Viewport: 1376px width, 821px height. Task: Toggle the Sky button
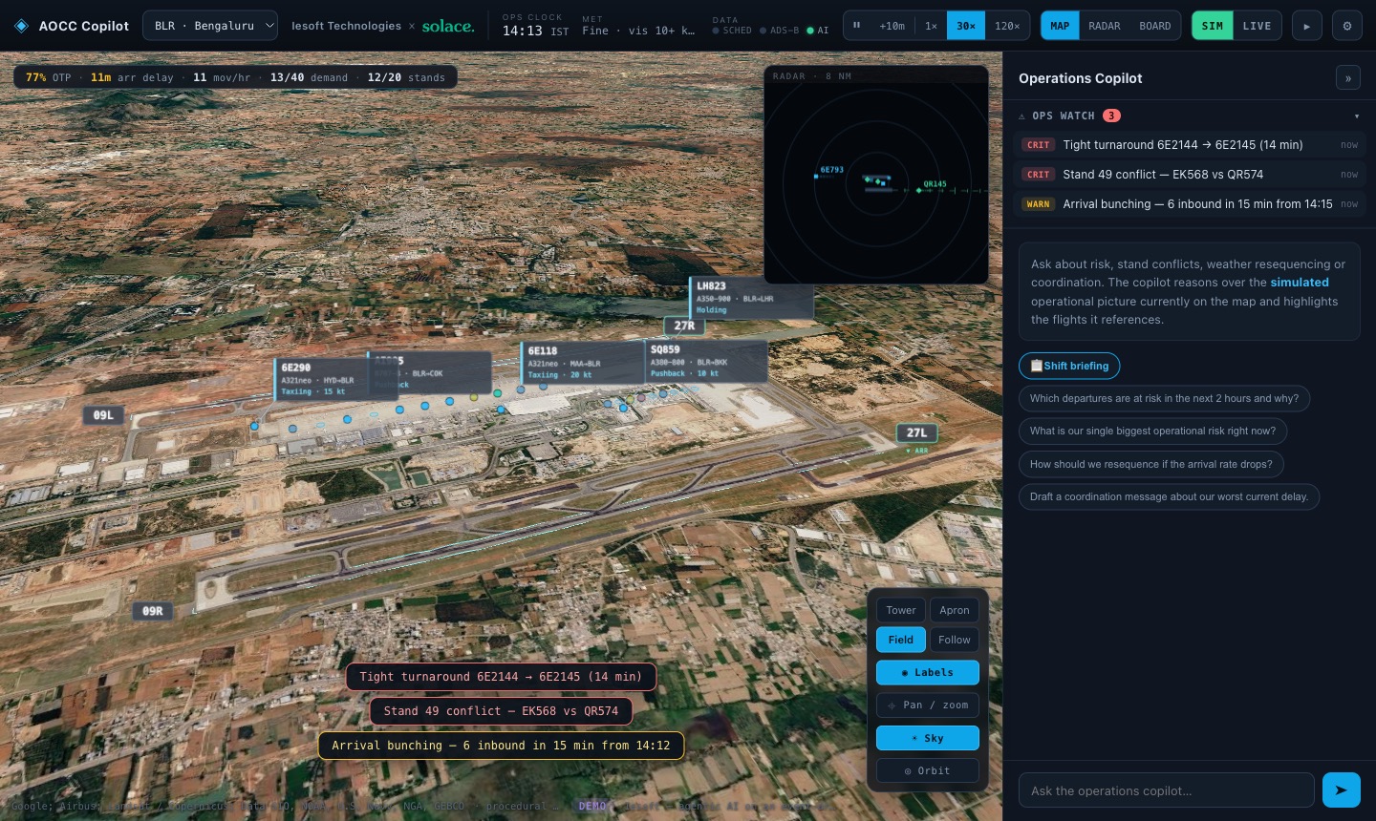click(928, 738)
